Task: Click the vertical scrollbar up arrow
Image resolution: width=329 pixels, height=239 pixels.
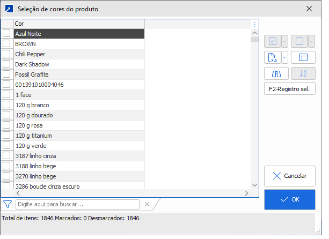Action: [x=254, y=33]
